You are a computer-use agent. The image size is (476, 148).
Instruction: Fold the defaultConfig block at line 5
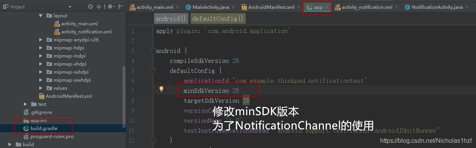153,71
